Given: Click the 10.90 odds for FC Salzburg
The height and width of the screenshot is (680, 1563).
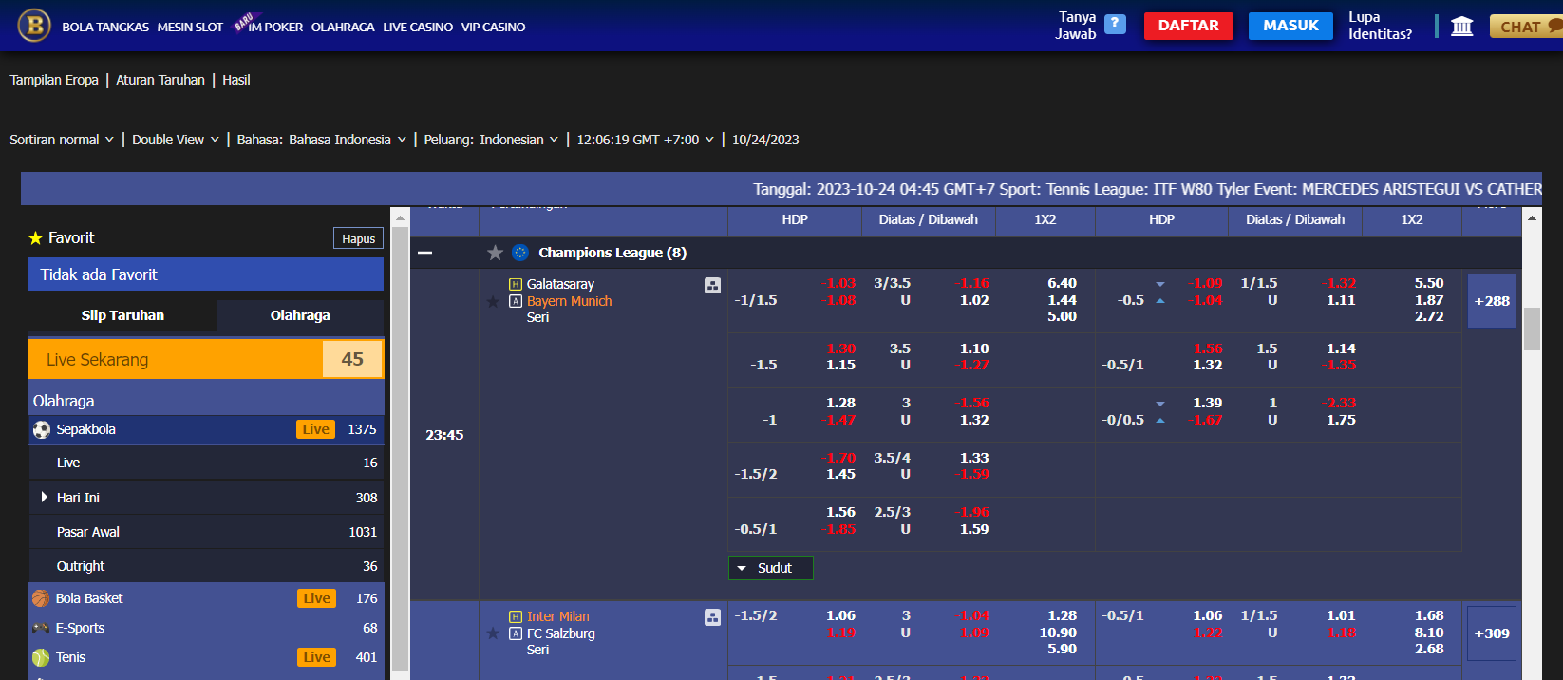Looking at the screenshot, I should (x=1058, y=633).
